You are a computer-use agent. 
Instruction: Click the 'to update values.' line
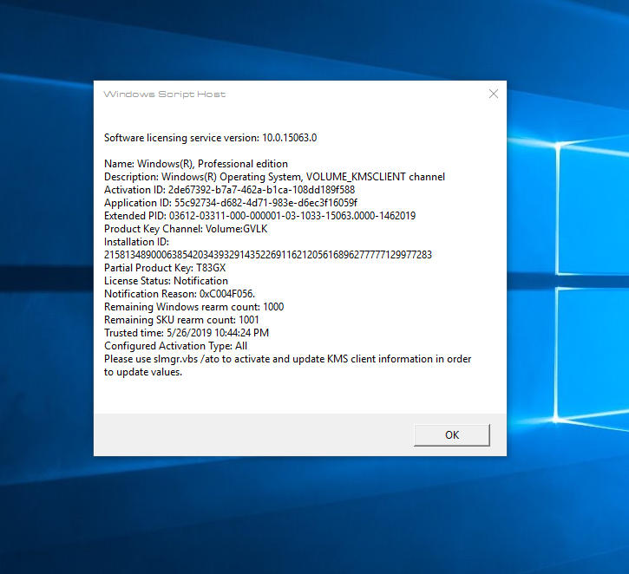[x=143, y=372]
